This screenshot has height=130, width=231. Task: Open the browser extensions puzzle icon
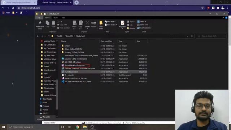click(218, 8)
